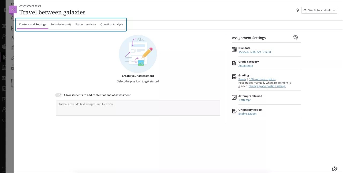This screenshot has width=343, height=173.
Task: Open Assignment Settings with the gear icon
Action: click(296, 37)
